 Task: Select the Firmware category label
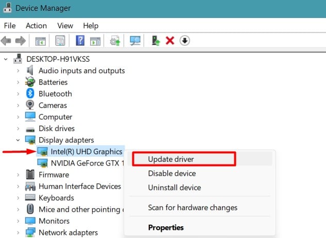coord(54,175)
